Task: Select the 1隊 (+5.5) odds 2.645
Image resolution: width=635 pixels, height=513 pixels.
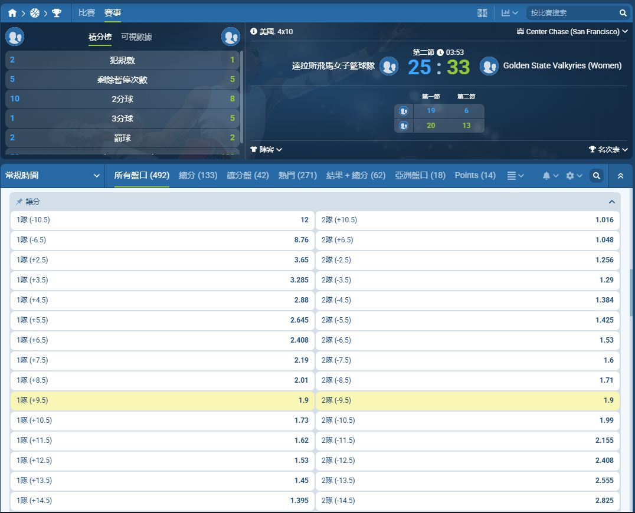Action: (x=162, y=320)
